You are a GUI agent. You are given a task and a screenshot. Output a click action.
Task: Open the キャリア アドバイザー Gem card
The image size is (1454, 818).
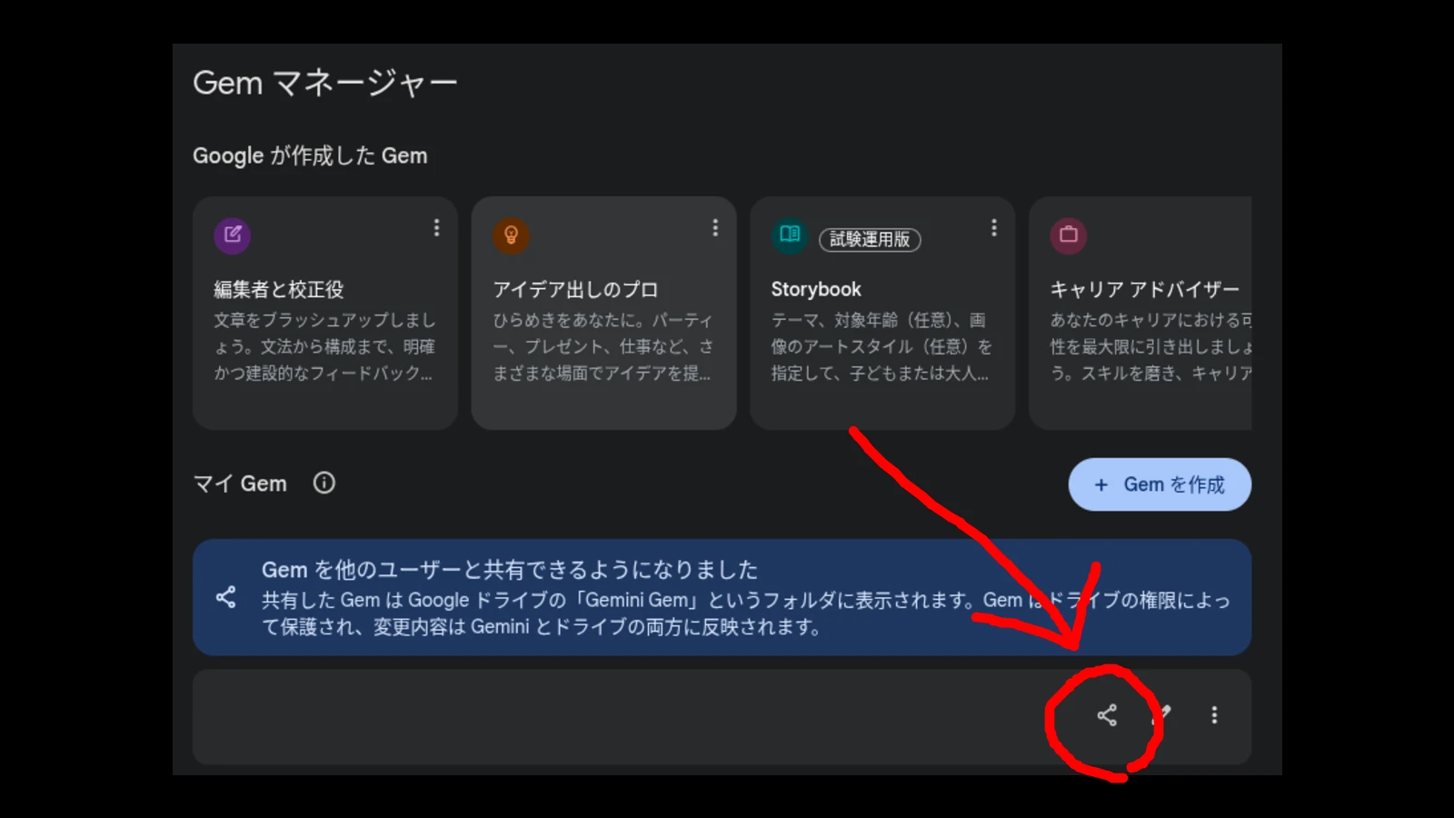pos(1140,313)
